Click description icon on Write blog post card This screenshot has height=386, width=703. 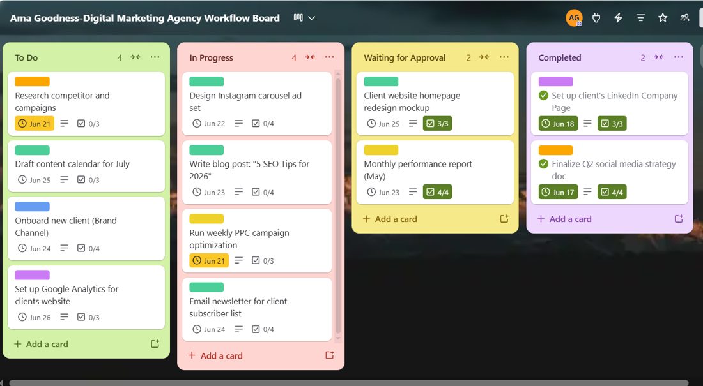click(x=239, y=191)
